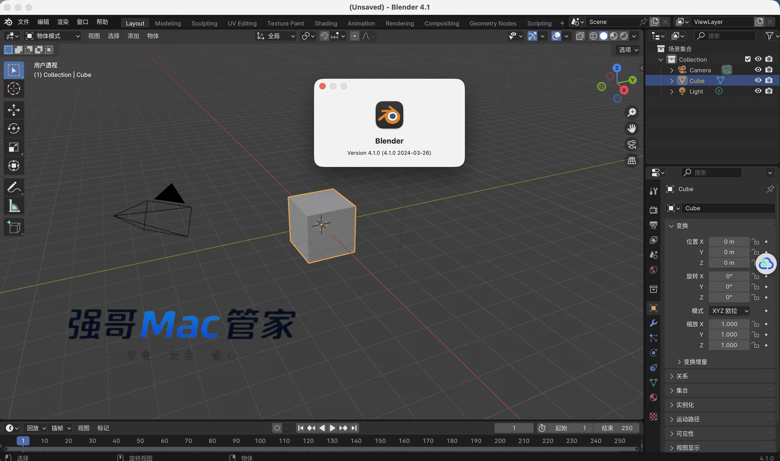Select the Add Cube tool

14,227
